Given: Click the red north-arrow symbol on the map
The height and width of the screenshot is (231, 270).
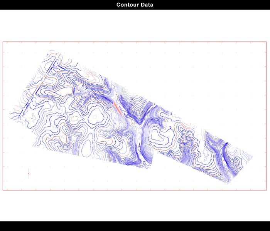Looking at the screenshot, I should click(x=29, y=173).
